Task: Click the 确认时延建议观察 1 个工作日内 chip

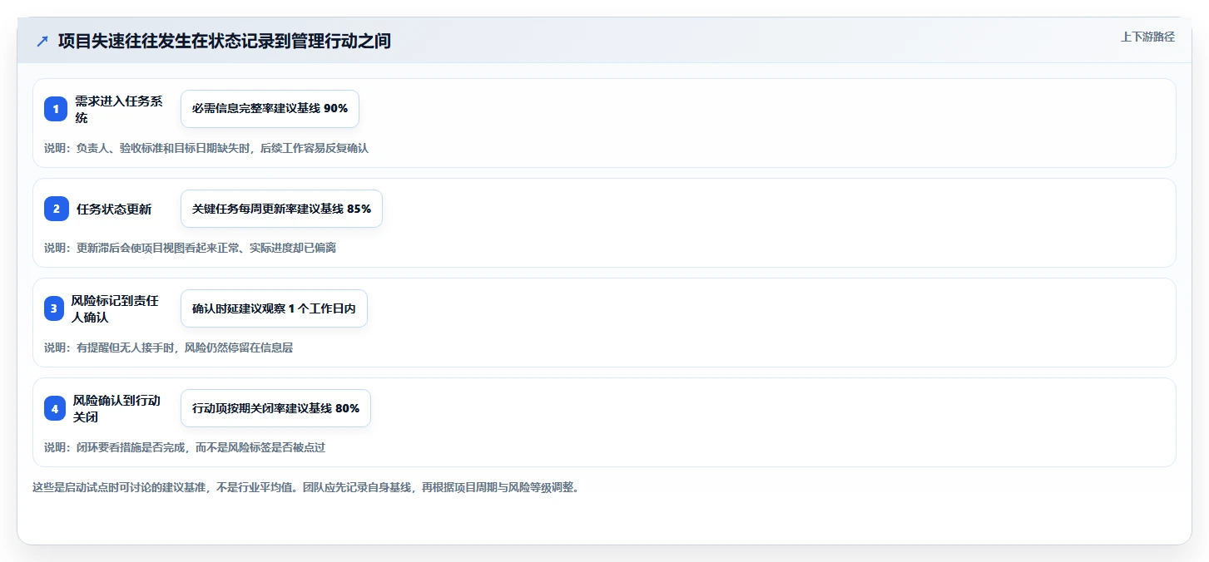Action: coord(274,308)
